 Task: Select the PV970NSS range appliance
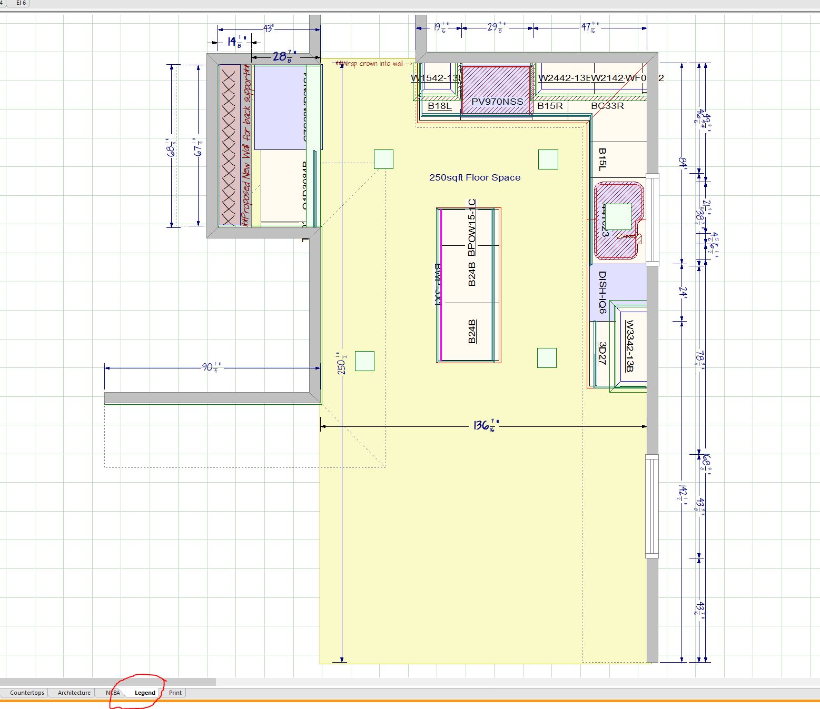pyautogui.click(x=496, y=89)
